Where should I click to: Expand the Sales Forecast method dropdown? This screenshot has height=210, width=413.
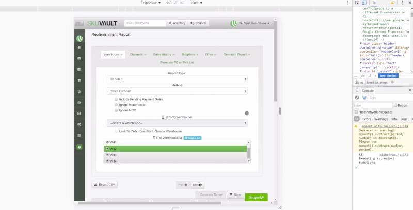177,91
